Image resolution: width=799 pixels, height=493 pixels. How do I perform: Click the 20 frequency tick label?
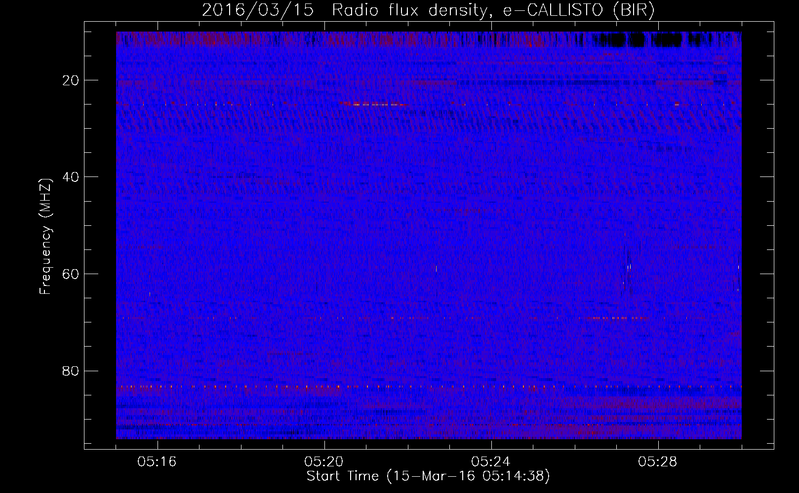(x=71, y=80)
